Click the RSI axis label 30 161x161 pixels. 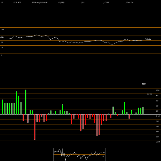pos(2,47)
